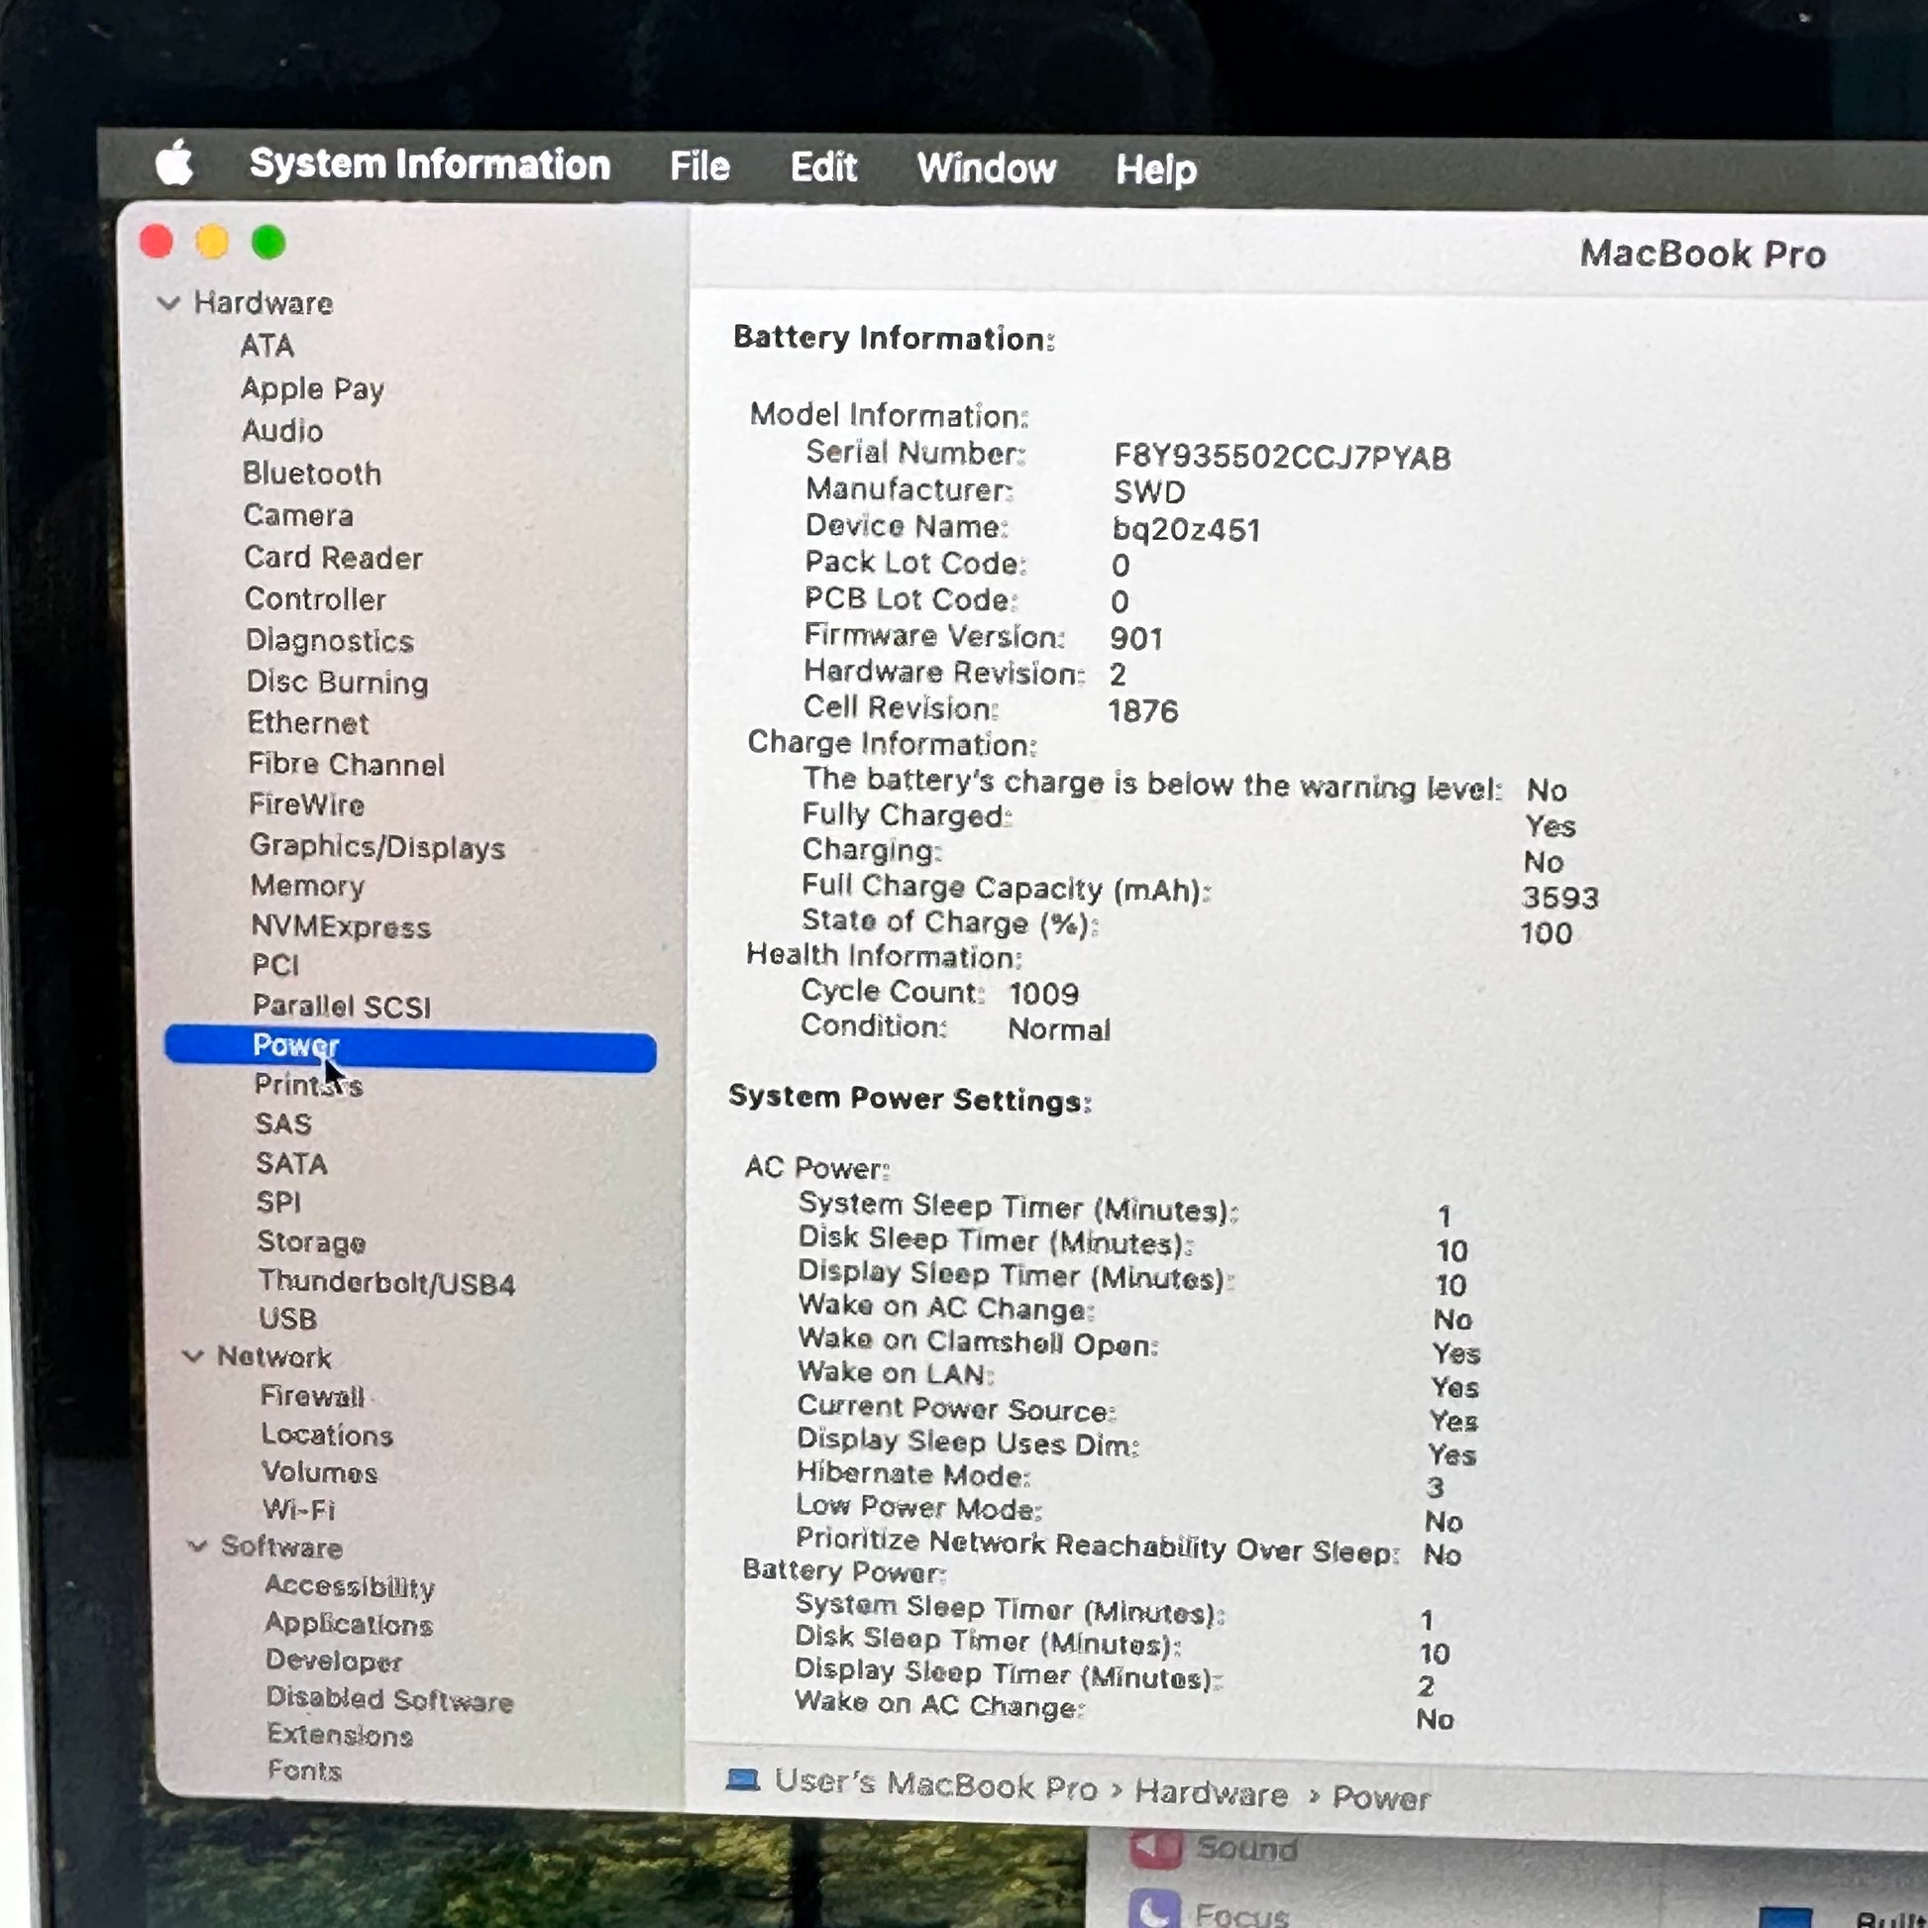Select Bluetooth in the sidebar
1928x1928 pixels.
[311, 473]
